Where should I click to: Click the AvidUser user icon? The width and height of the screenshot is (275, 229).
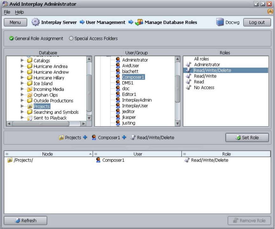pos(118,65)
